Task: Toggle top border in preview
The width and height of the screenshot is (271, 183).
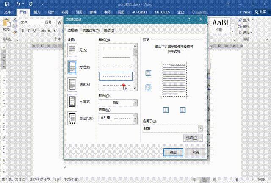Action: pyautogui.click(x=148, y=73)
